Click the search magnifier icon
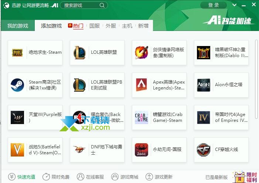The width and height of the screenshot is (259, 183). (x=102, y=6)
